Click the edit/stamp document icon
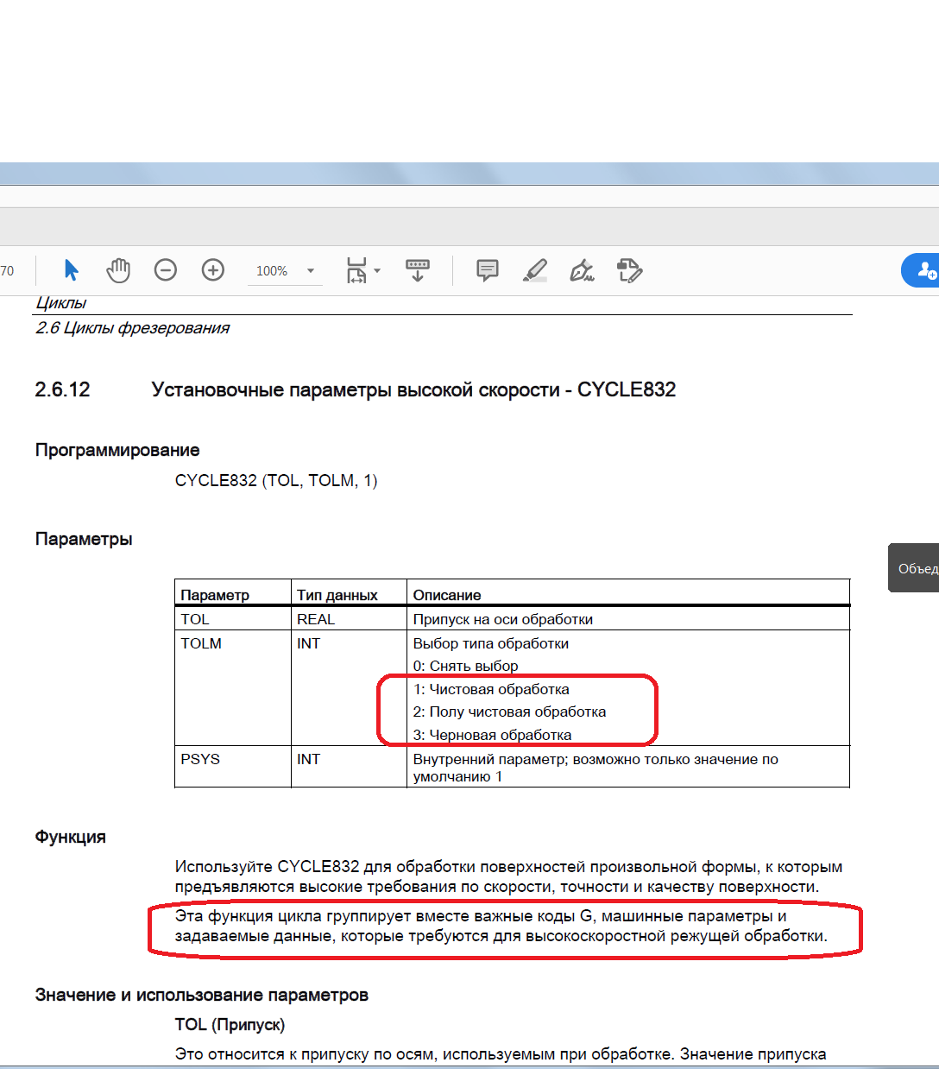Image resolution: width=939 pixels, height=1069 pixels. click(x=630, y=270)
